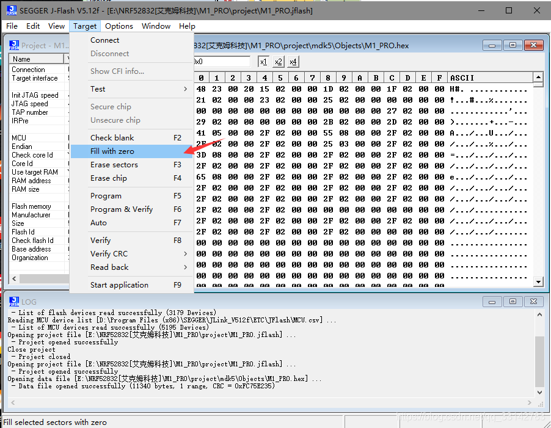Choose Fill with zero
The image size is (551, 428).
[132, 151]
